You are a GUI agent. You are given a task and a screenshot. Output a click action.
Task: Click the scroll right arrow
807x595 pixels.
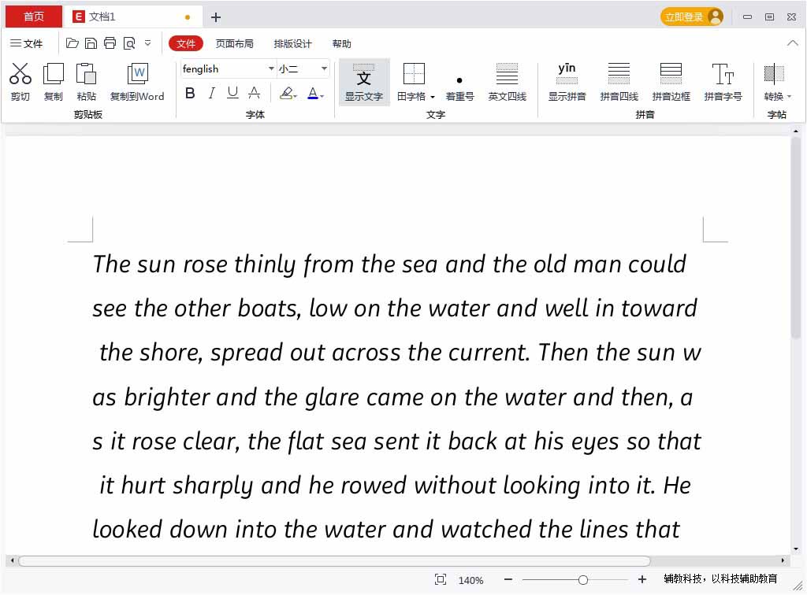tap(783, 560)
